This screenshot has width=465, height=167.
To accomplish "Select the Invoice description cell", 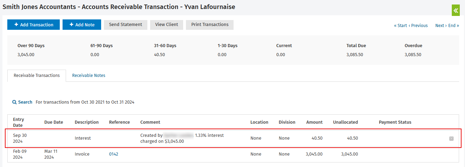I will [82, 154].
